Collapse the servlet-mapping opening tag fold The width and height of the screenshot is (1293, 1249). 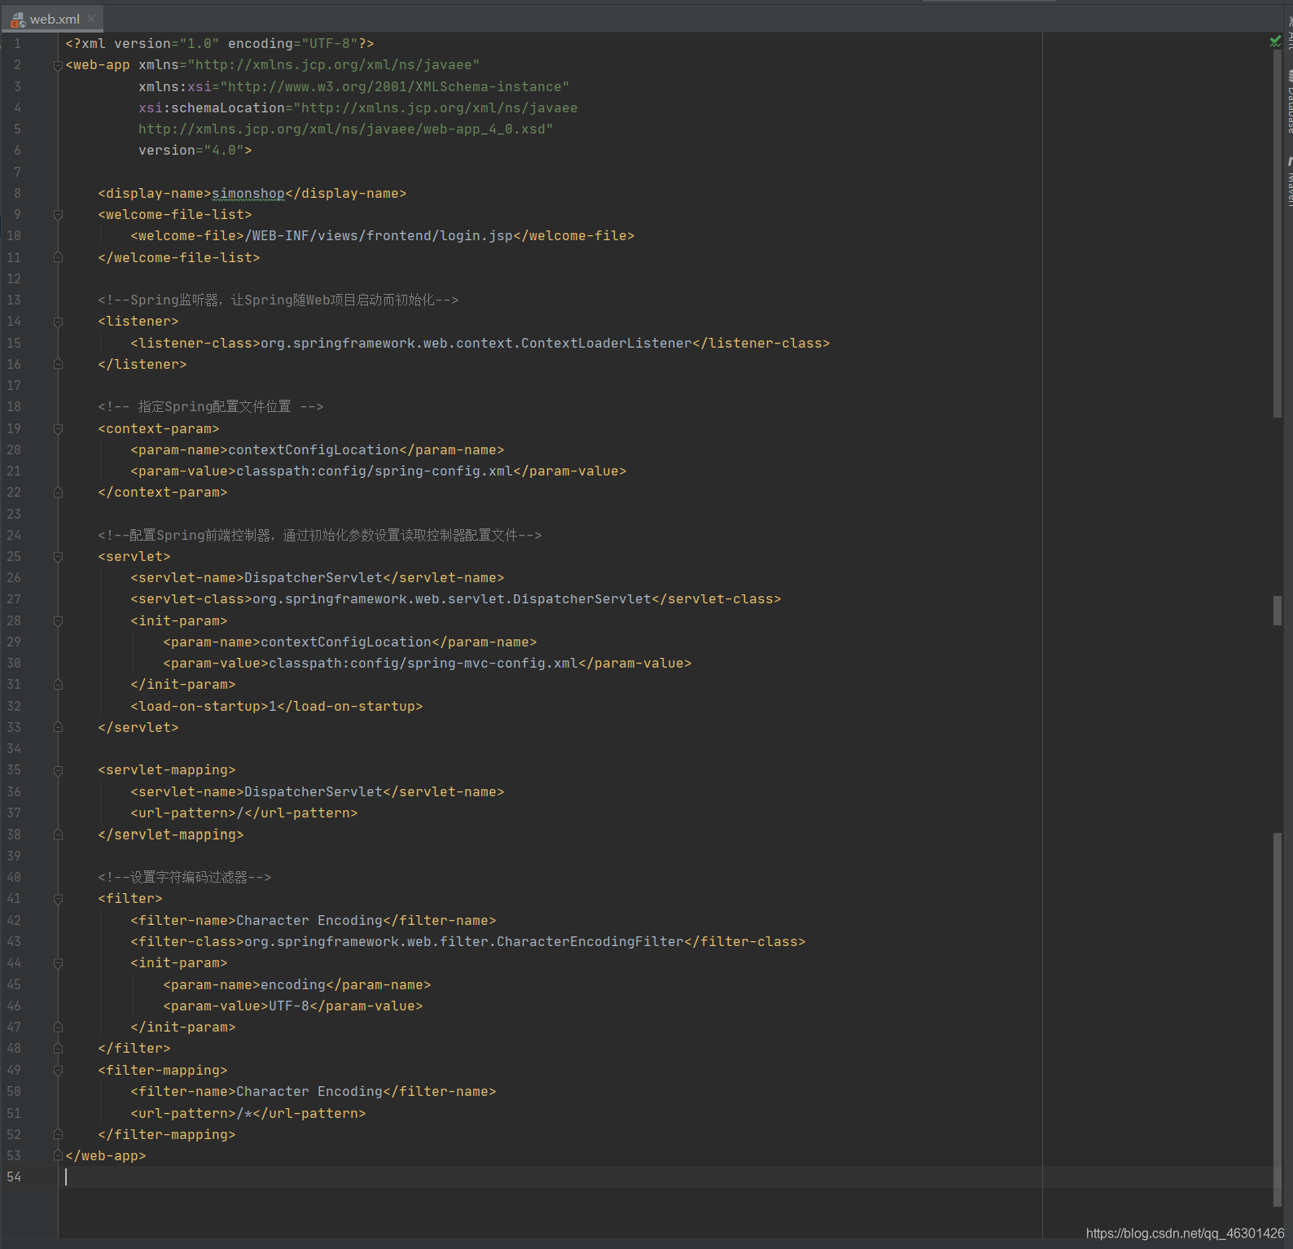[x=58, y=770]
